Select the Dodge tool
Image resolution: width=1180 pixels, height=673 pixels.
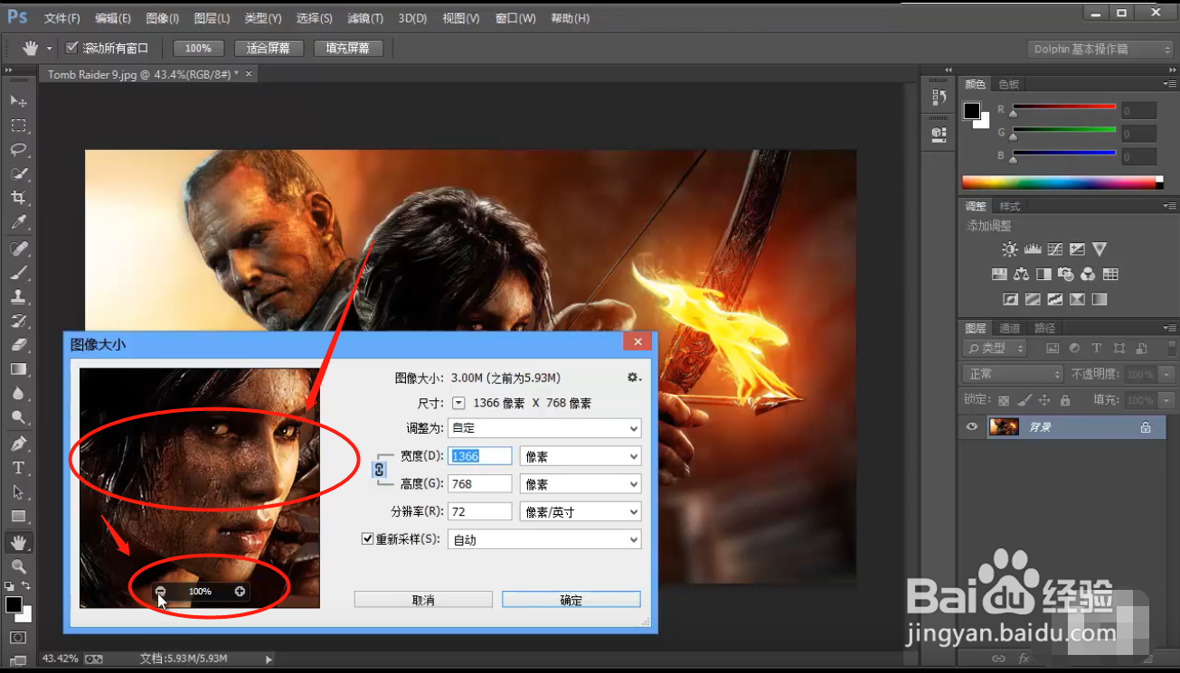click(x=18, y=418)
